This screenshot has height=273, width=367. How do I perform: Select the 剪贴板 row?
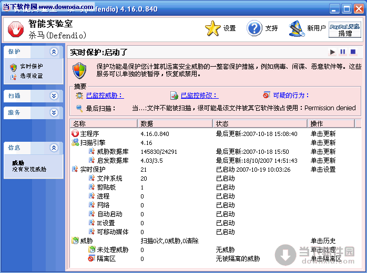click(216, 187)
